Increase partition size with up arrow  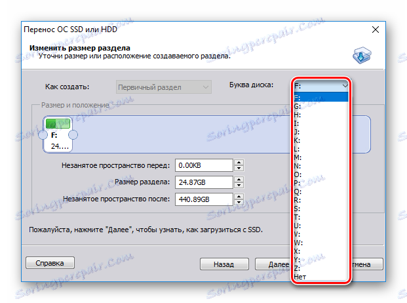[x=239, y=180]
